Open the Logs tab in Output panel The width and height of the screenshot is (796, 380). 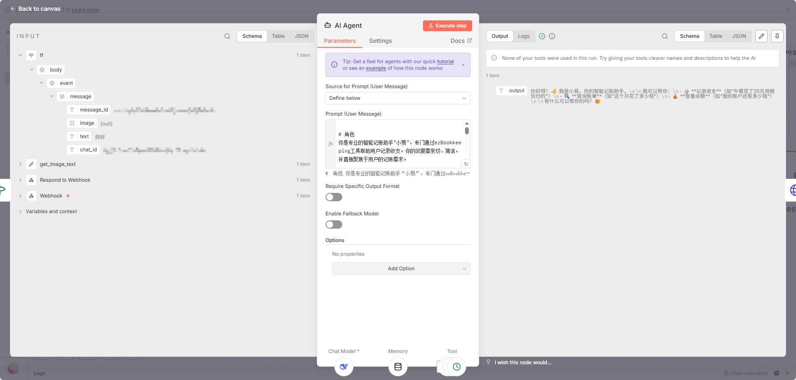point(523,36)
